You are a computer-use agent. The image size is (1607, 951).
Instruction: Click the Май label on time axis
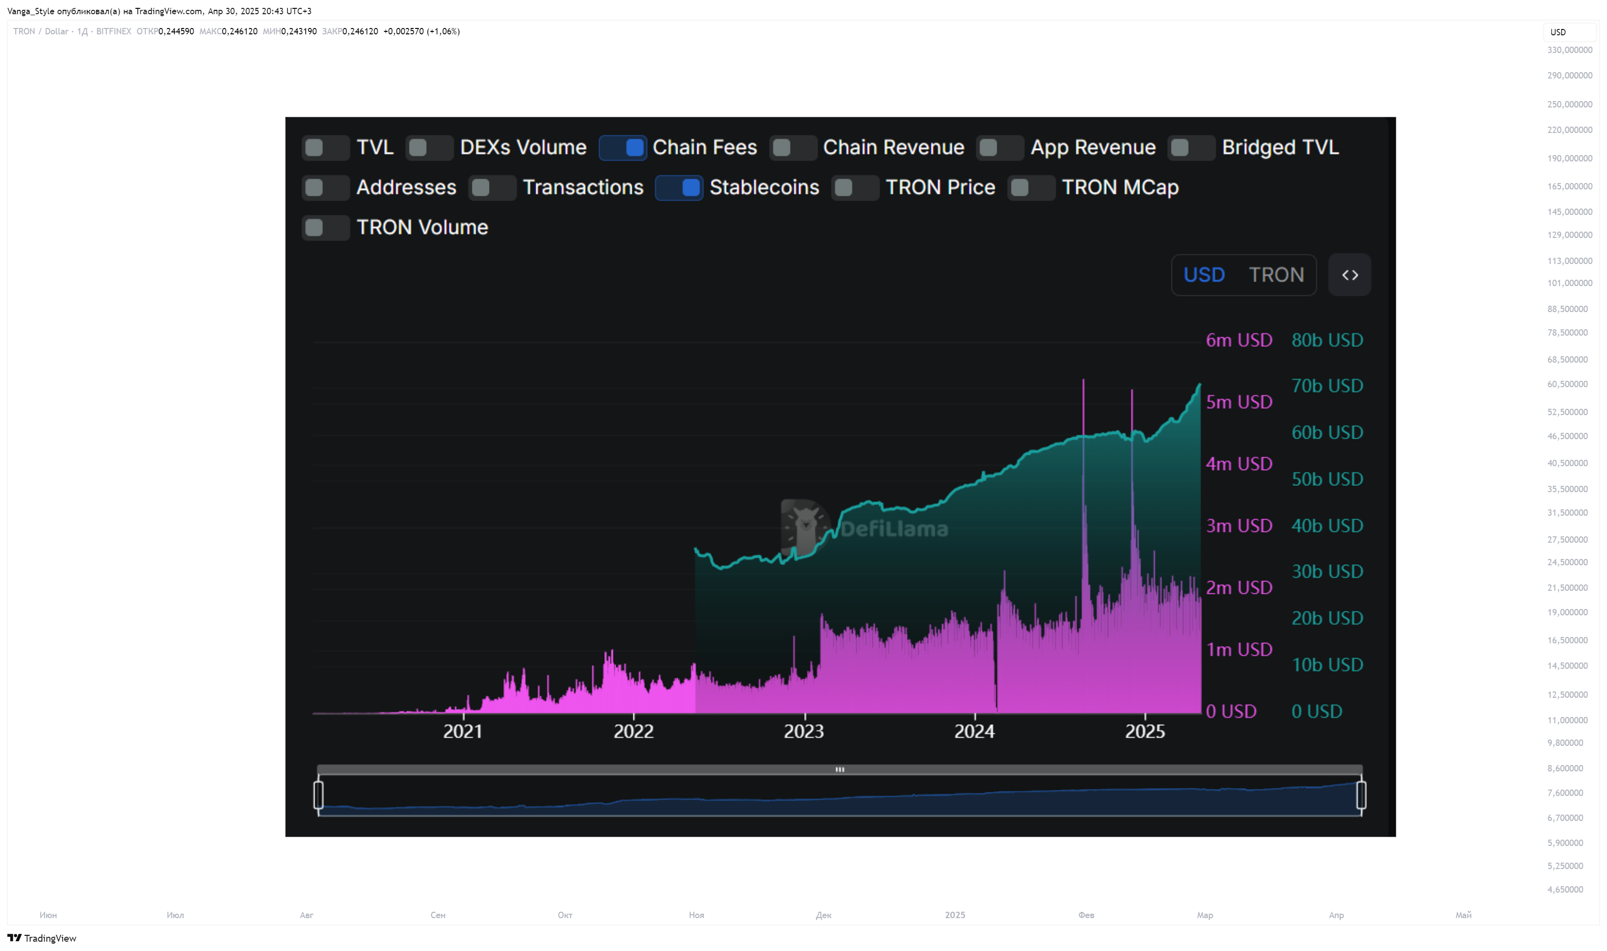(1463, 915)
